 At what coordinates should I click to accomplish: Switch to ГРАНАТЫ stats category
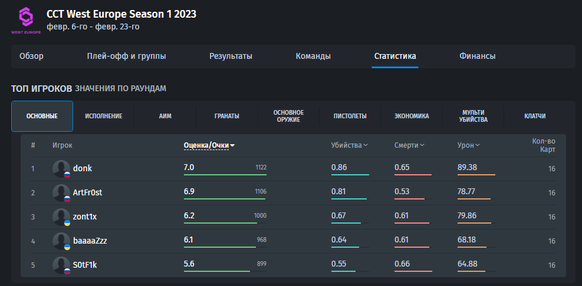click(x=227, y=117)
